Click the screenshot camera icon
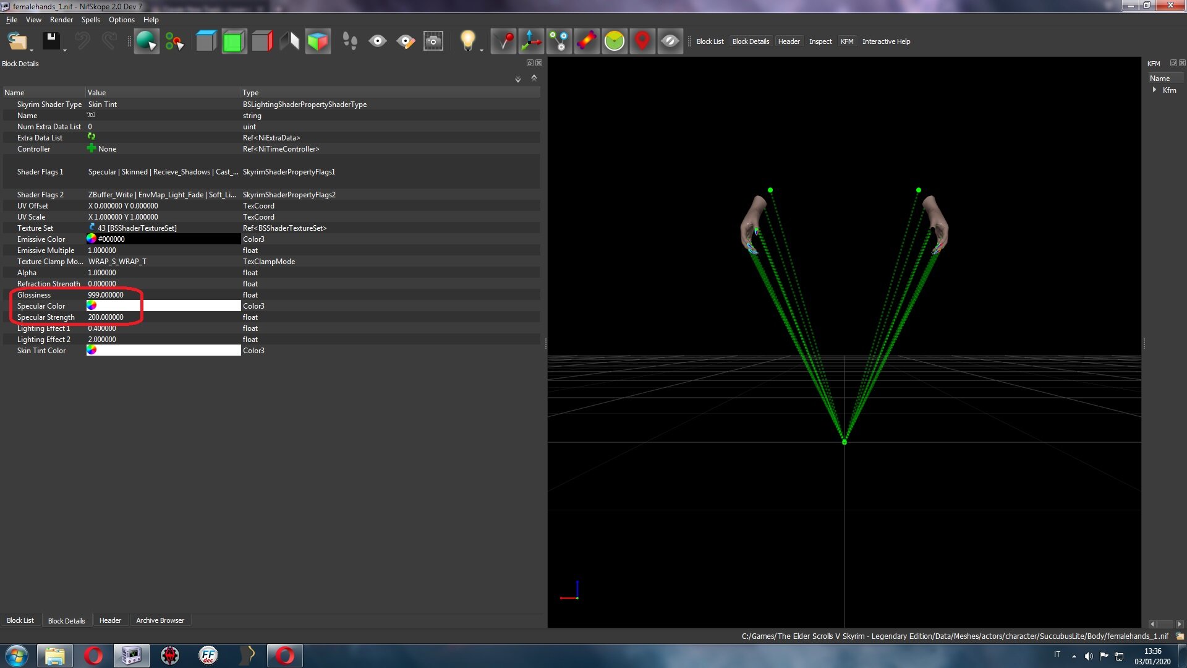The width and height of the screenshot is (1187, 668). pos(433,41)
